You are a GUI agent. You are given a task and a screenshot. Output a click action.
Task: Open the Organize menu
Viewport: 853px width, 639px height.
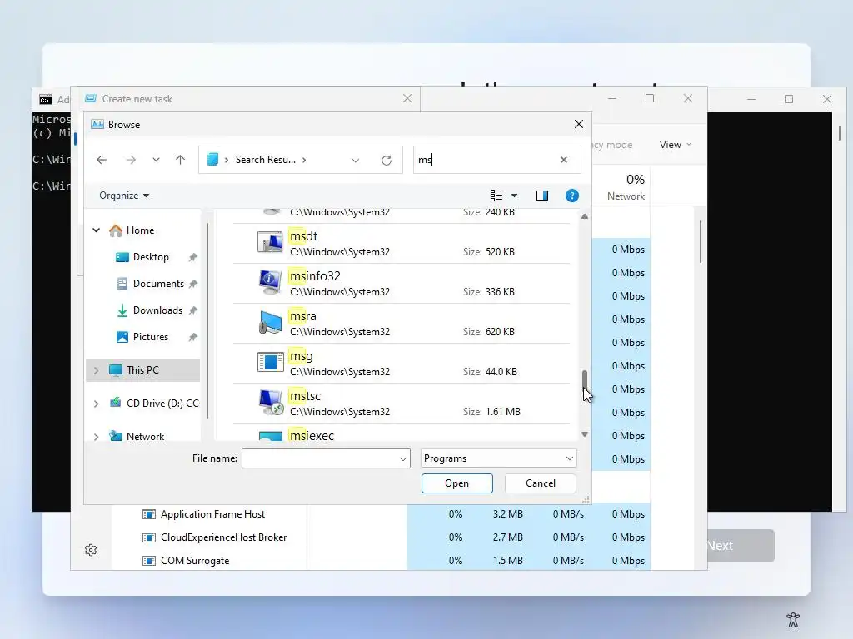coord(124,196)
